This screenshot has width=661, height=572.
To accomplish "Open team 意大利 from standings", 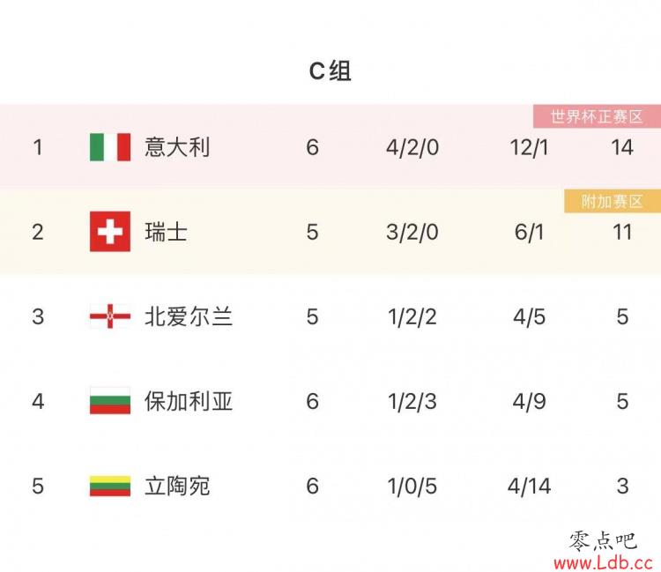I will point(177,147).
